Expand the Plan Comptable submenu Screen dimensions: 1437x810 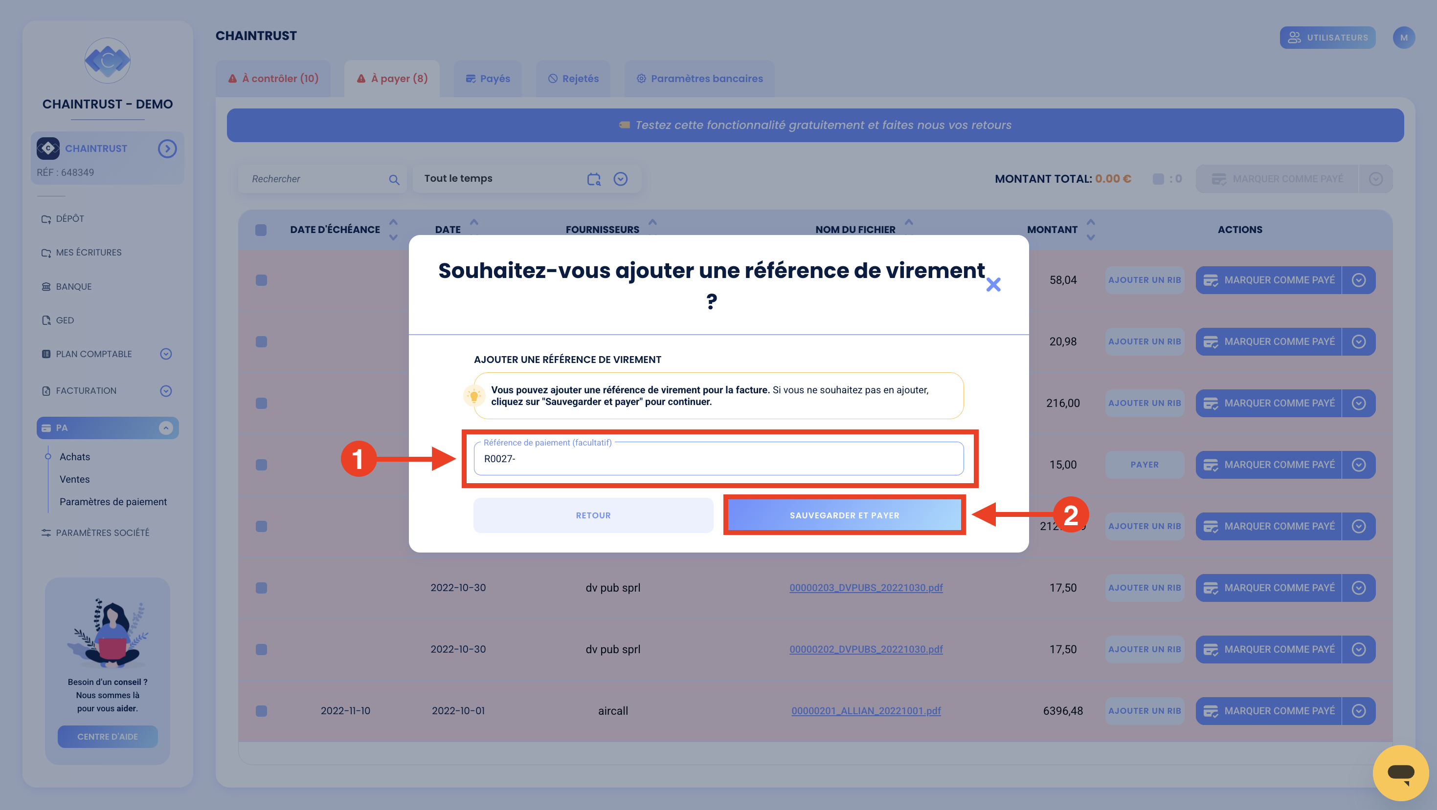click(x=166, y=354)
